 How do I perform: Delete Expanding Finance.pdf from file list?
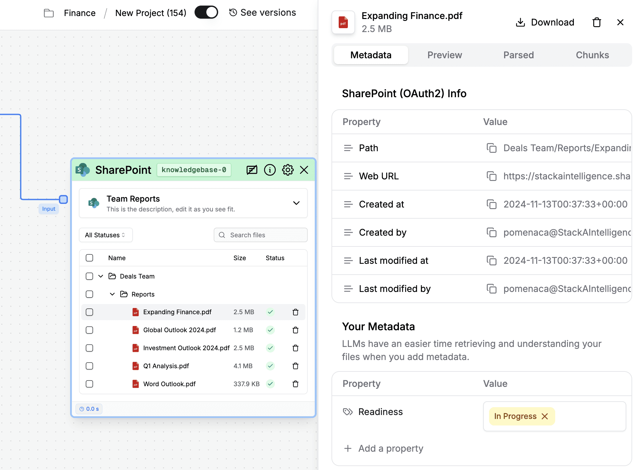(x=295, y=312)
